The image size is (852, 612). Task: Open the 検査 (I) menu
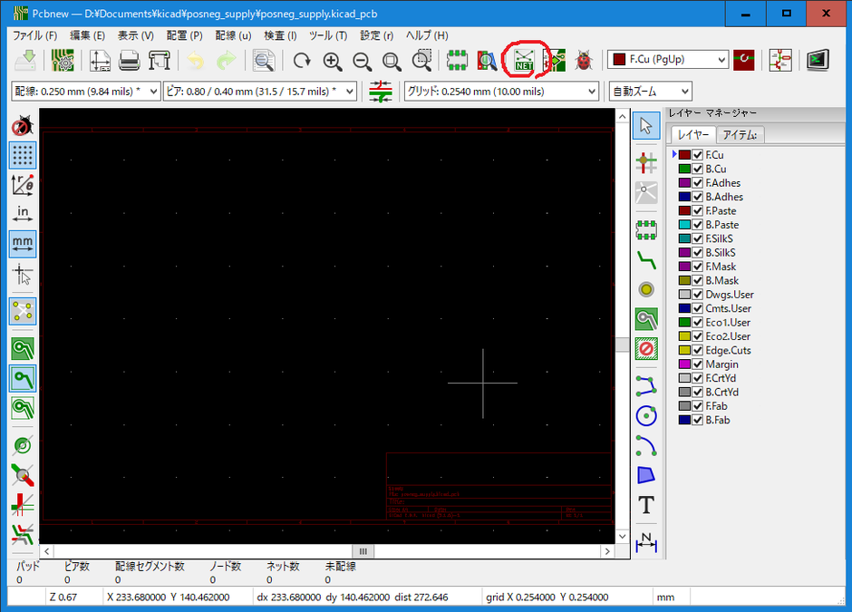(x=280, y=36)
